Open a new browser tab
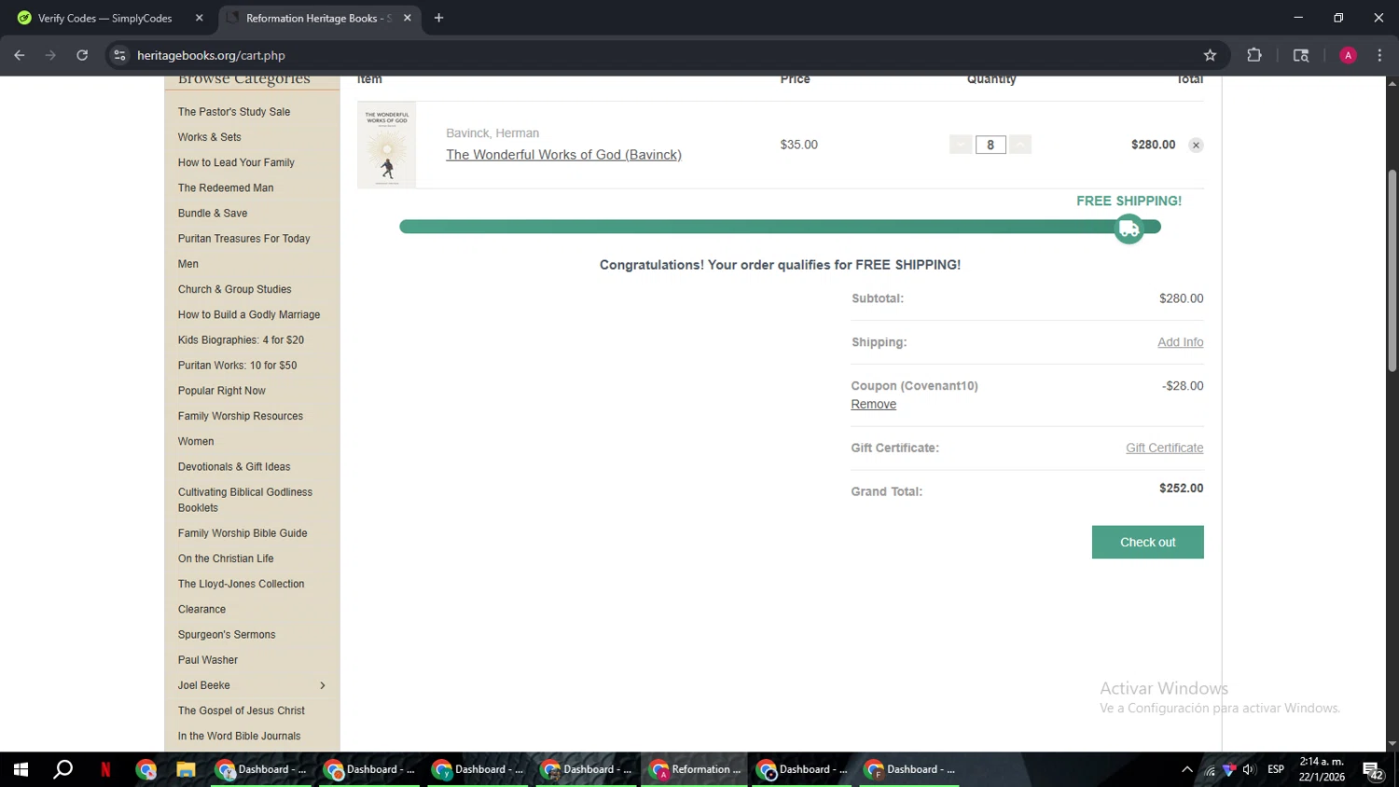The width and height of the screenshot is (1399, 787). coord(438,18)
